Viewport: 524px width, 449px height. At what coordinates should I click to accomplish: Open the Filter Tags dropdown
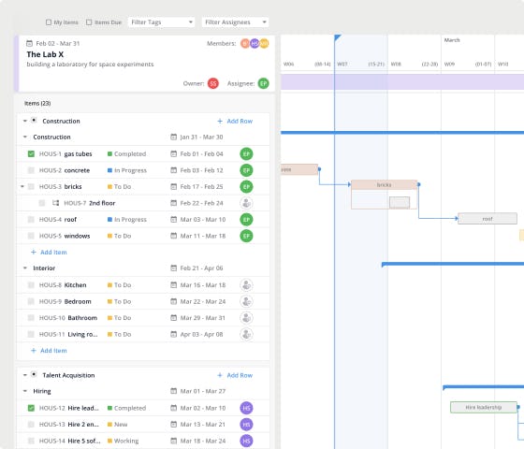click(161, 22)
